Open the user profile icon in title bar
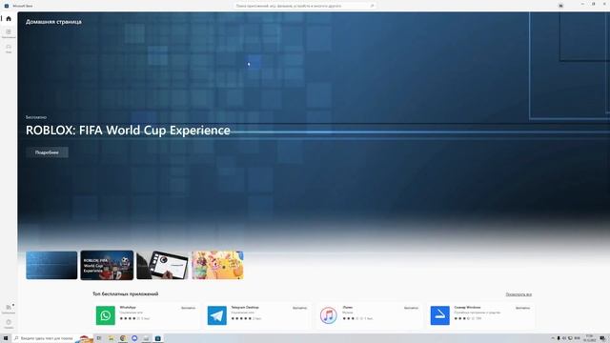This screenshot has height=343, width=610. (x=560, y=6)
